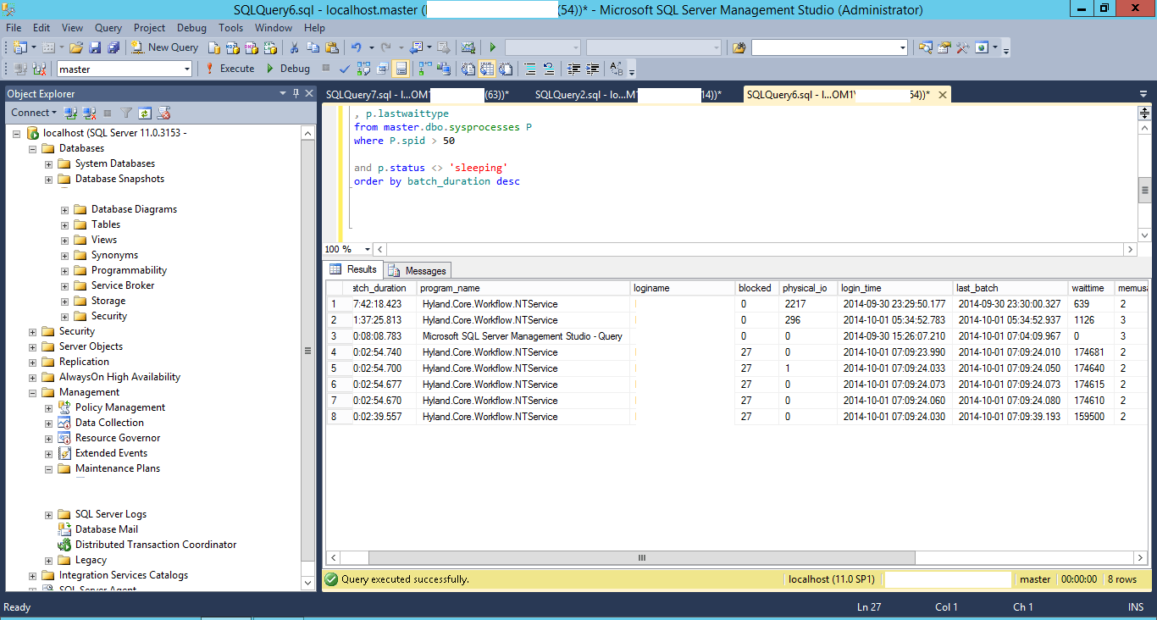Switch to the SQLQuery2.sql tab

pyautogui.click(x=628, y=95)
